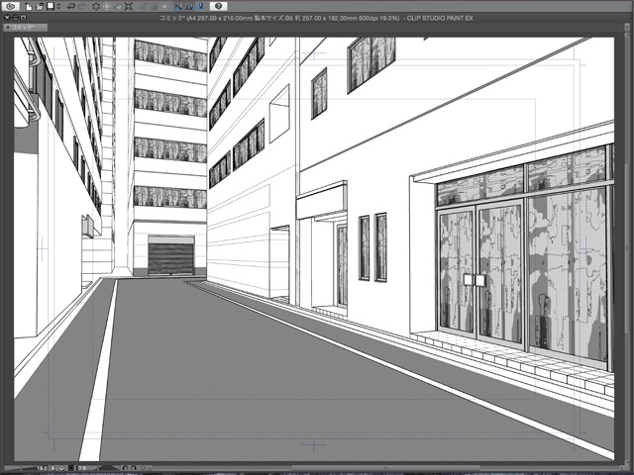Image resolution: width=634 pixels, height=475 pixels.
Task: Redo the undone action
Action: click(x=82, y=7)
